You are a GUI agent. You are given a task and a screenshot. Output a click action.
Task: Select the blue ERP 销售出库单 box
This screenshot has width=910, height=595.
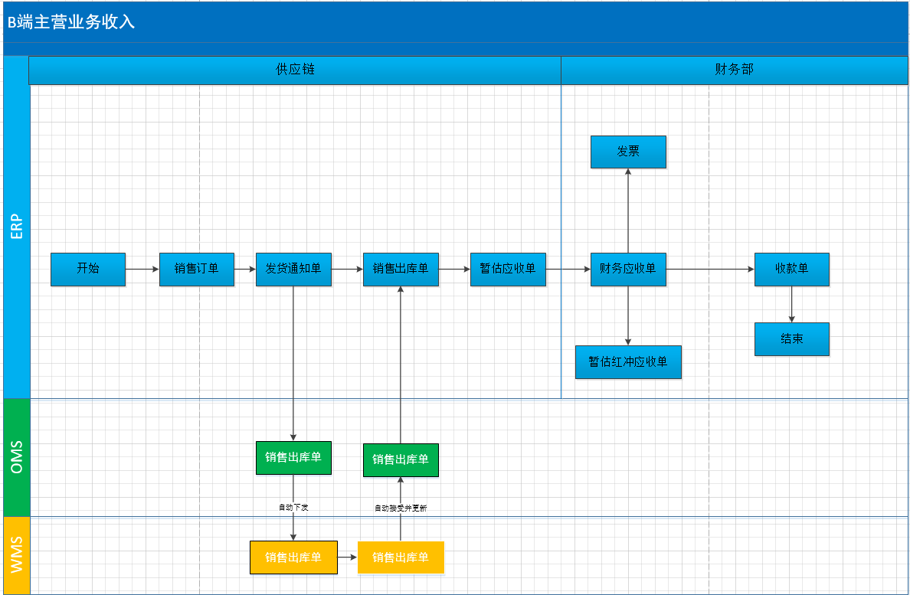click(x=401, y=269)
